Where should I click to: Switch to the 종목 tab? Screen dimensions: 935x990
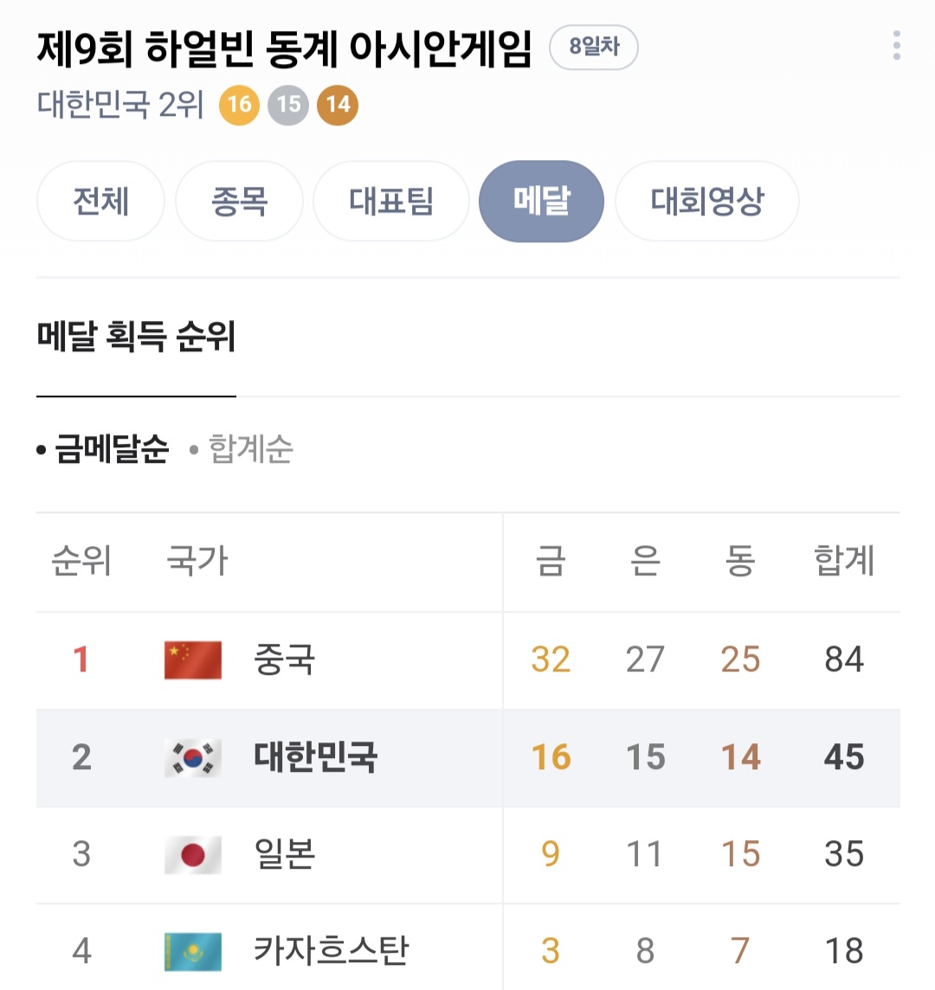coord(239,202)
